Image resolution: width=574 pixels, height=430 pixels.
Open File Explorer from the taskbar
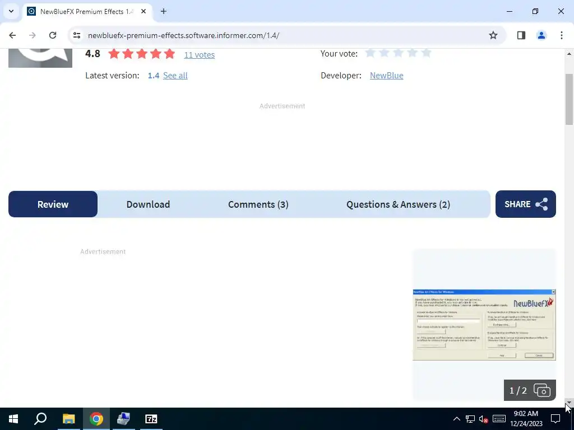pos(68,419)
